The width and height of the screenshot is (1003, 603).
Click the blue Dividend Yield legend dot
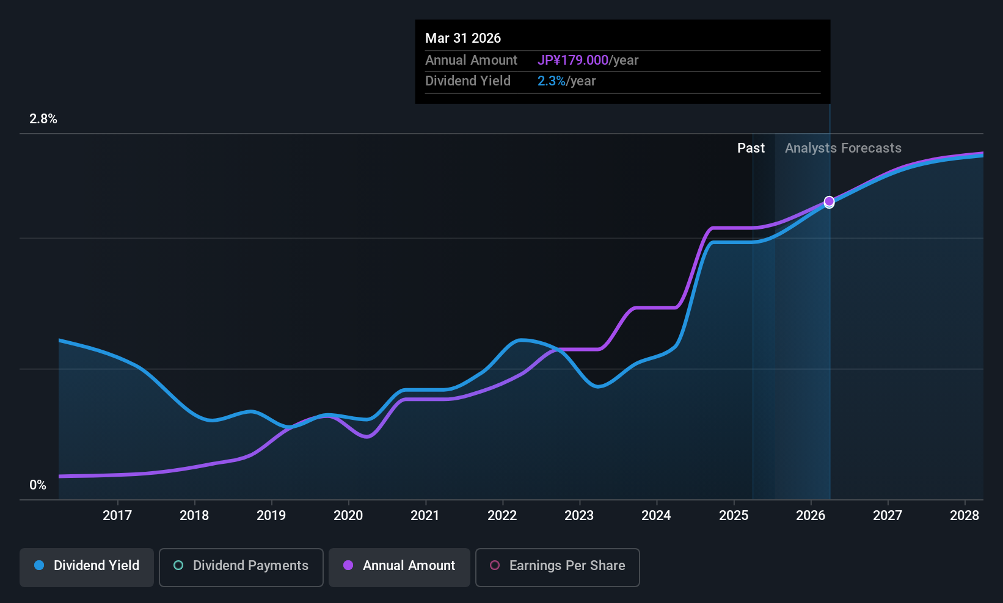[x=39, y=565]
